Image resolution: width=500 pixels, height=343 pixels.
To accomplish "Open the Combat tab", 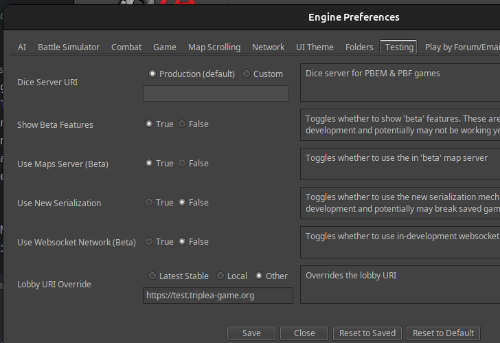I will [126, 47].
